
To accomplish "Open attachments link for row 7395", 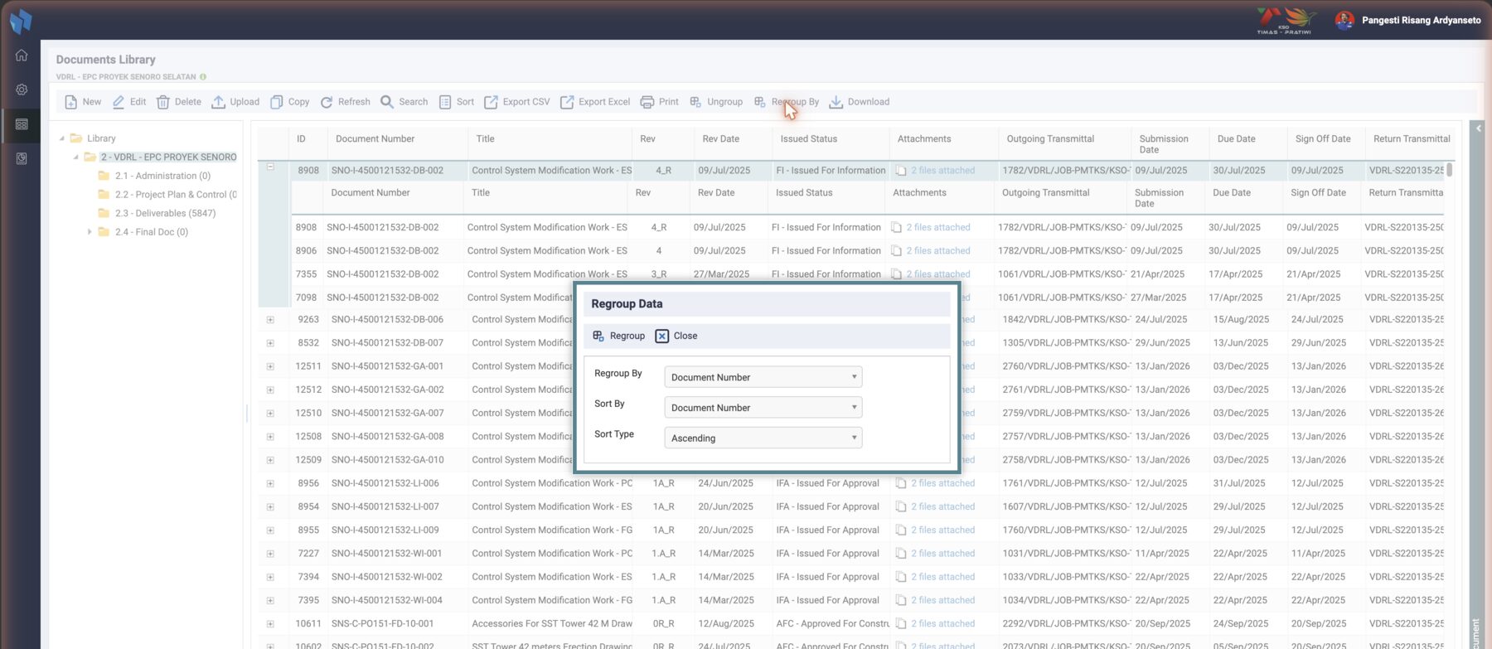I will pyautogui.click(x=942, y=600).
